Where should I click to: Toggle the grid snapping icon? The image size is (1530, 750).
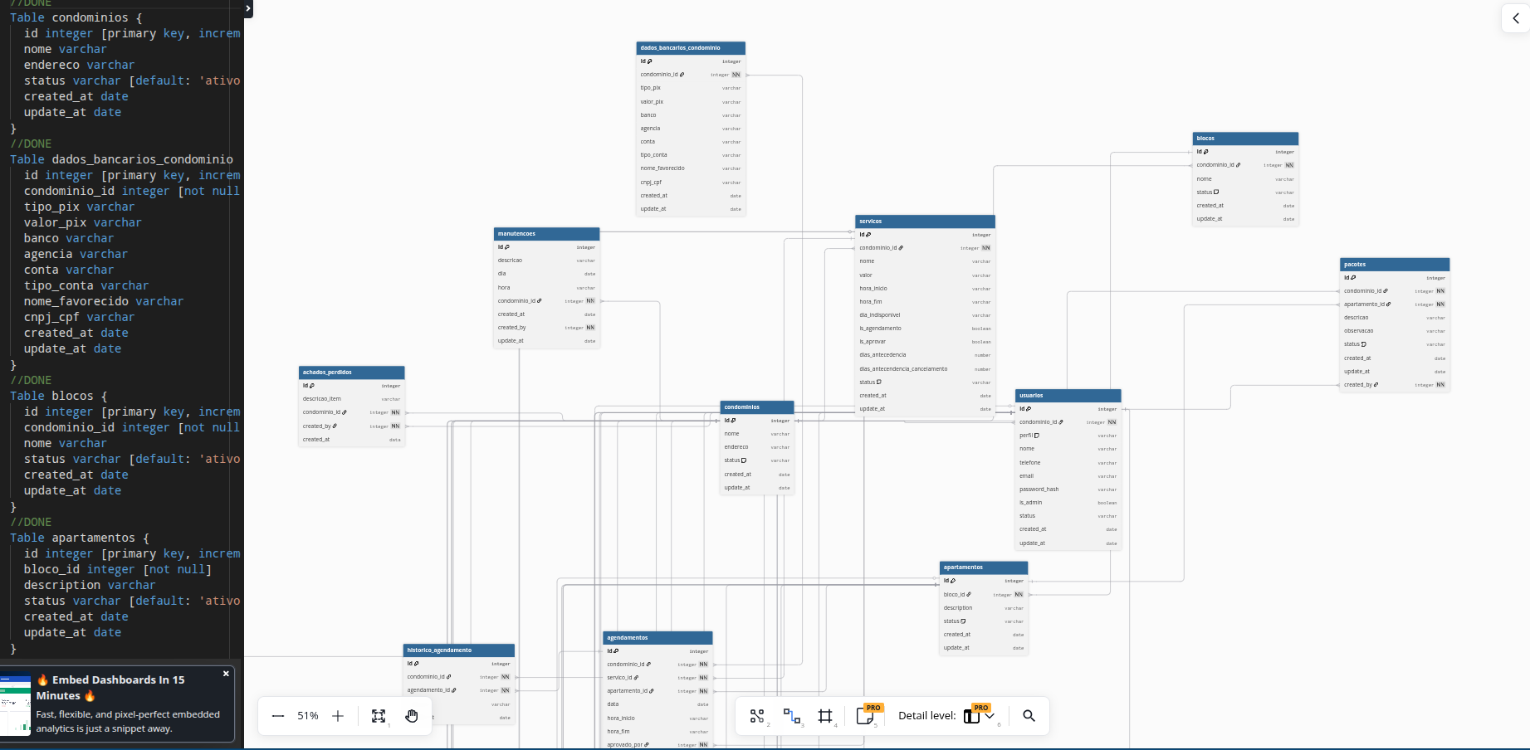[825, 716]
